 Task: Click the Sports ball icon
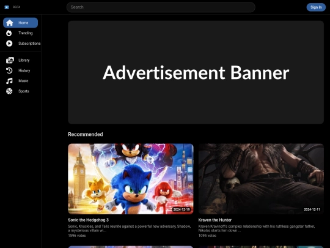point(9,91)
